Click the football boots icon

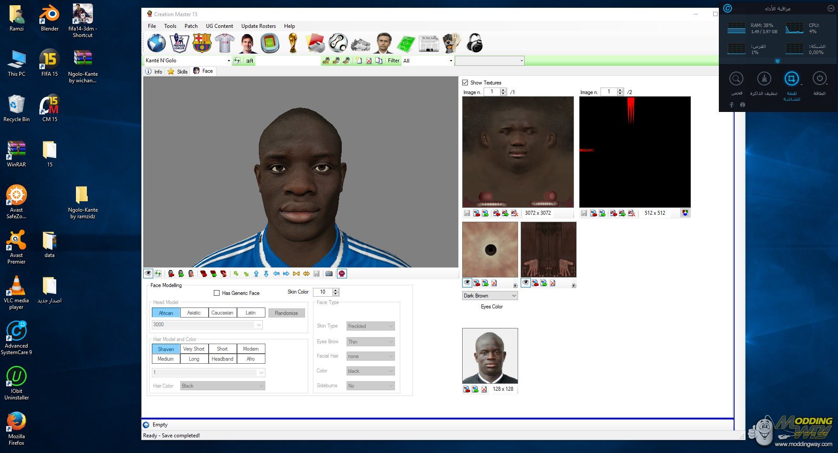[361, 44]
